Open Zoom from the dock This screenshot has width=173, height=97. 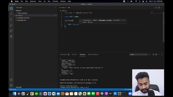coord(130,94)
